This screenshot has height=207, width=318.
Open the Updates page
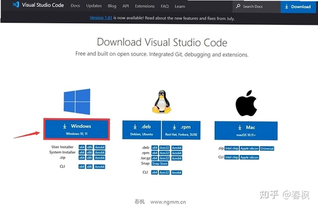point(94,6)
